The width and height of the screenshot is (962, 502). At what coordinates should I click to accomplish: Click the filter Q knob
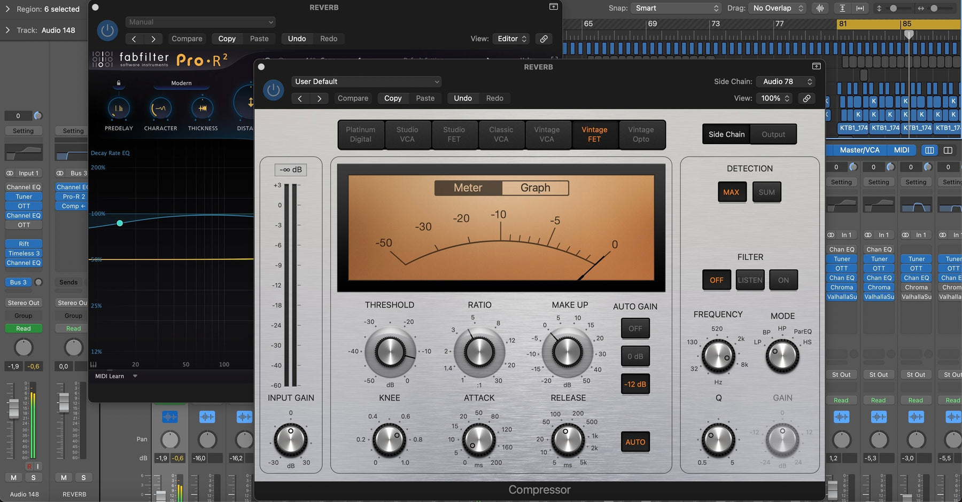718,440
